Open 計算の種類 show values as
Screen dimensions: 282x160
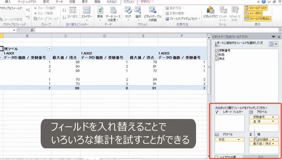point(176,13)
